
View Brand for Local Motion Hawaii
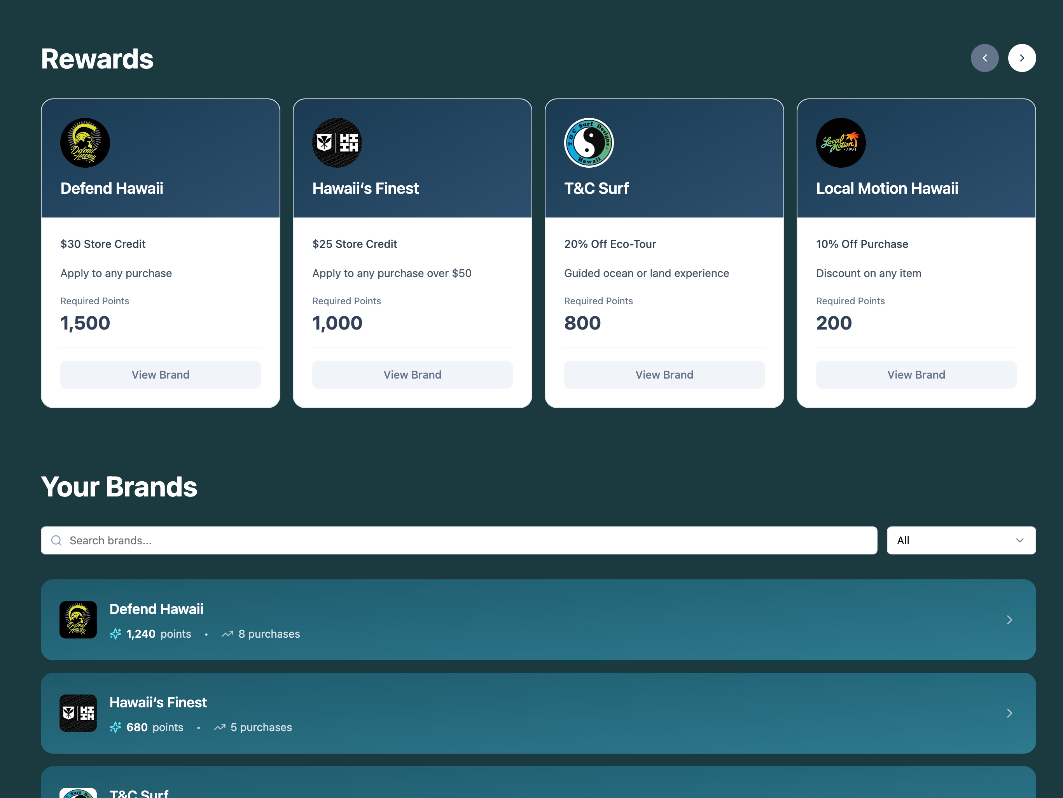916,375
